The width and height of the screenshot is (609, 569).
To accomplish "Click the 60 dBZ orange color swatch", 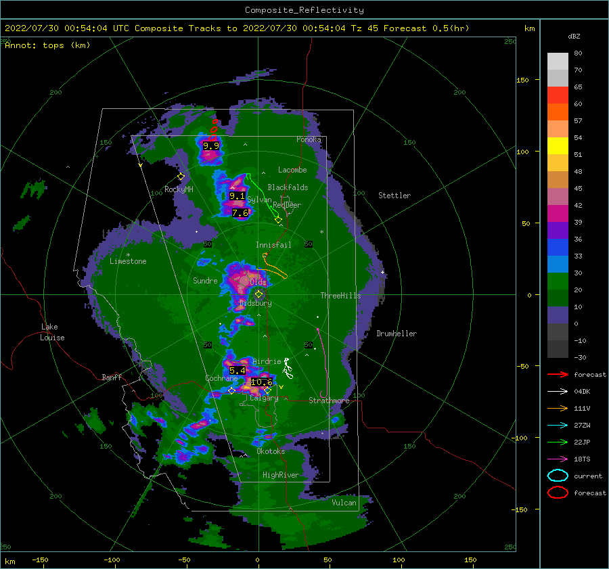I will 558,112.
